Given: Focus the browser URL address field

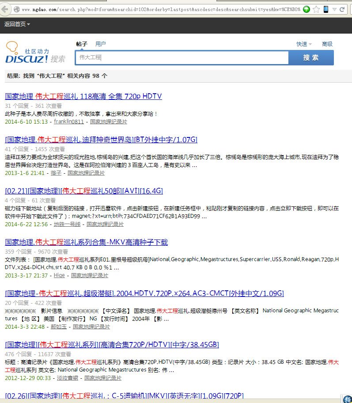Looking at the screenshot, I should tap(161, 9).
